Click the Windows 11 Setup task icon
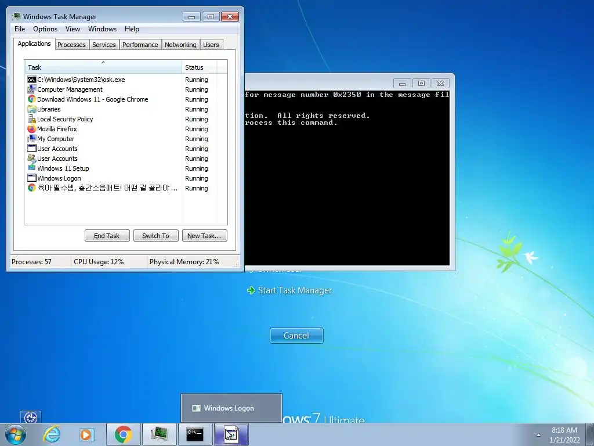 [x=32, y=168]
